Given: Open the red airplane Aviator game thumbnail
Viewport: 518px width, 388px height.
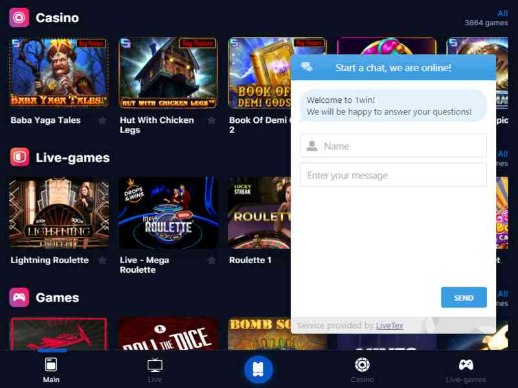Looking at the screenshot, I should pyautogui.click(x=59, y=333).
